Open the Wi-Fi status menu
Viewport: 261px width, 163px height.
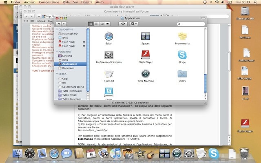coord(217,2)
